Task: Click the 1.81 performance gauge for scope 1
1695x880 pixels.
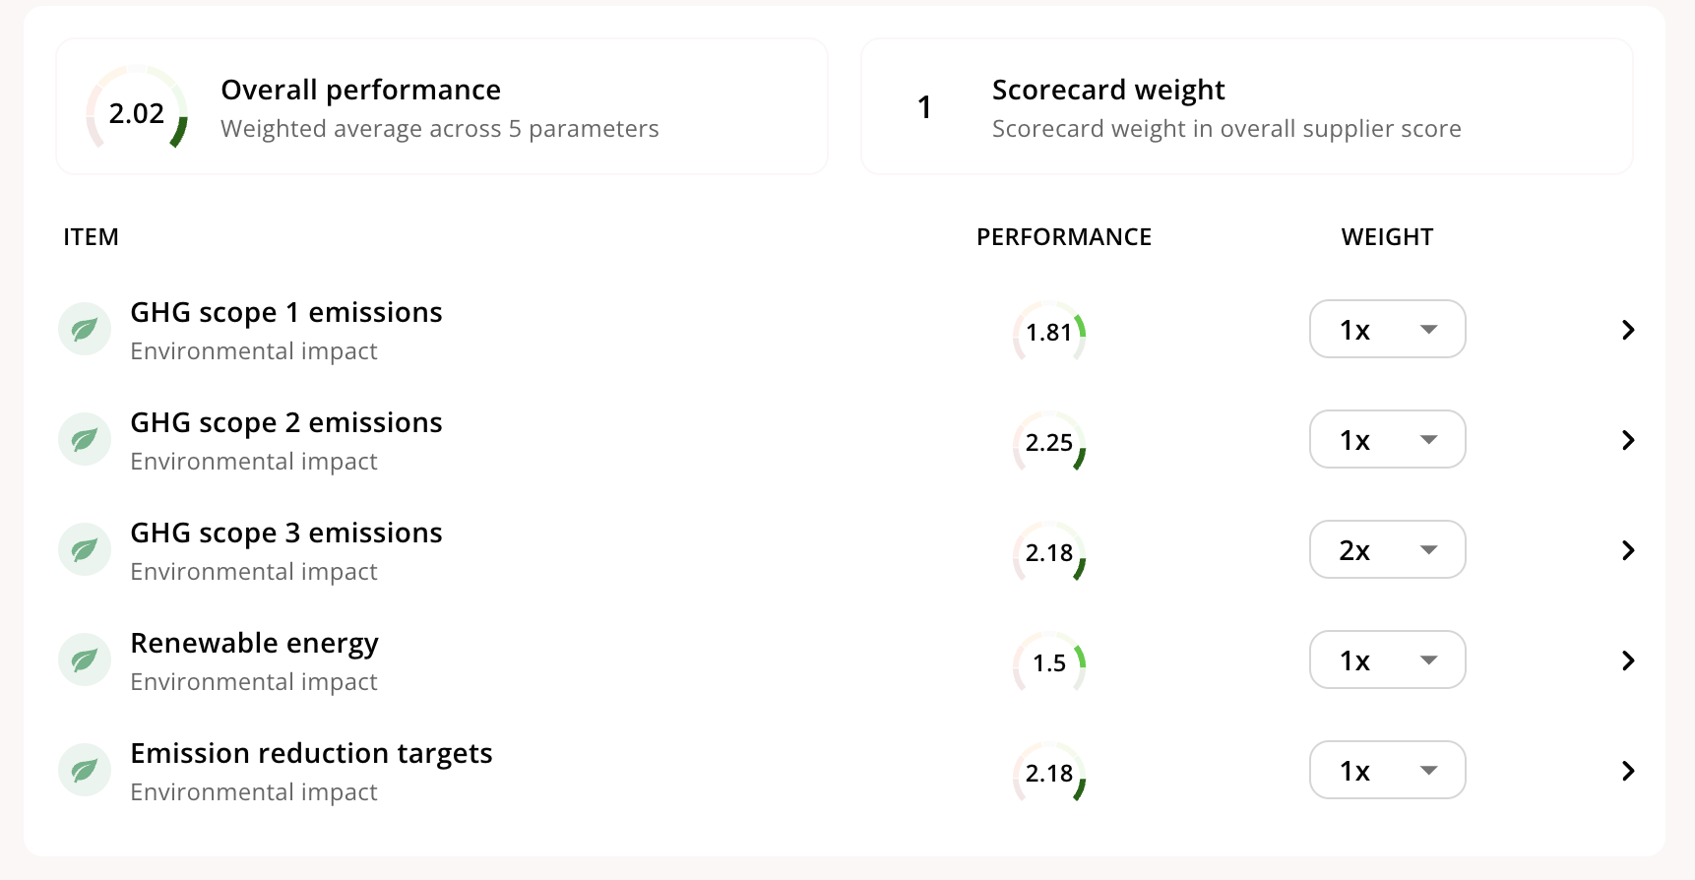Action: pos(1049,332)
